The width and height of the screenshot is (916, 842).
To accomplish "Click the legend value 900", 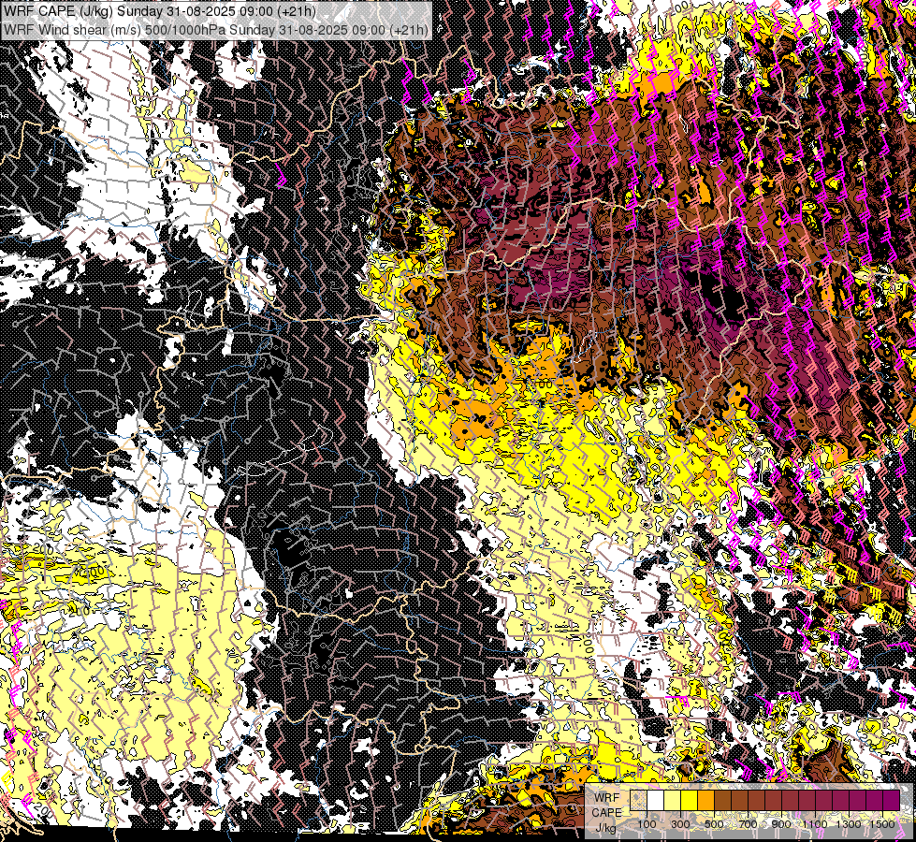I will click(781, 824).
